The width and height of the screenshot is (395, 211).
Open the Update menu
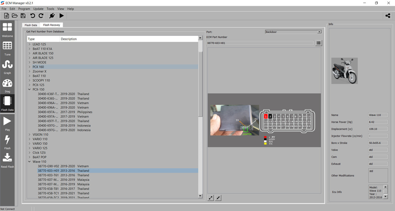(x=38, y=9)
